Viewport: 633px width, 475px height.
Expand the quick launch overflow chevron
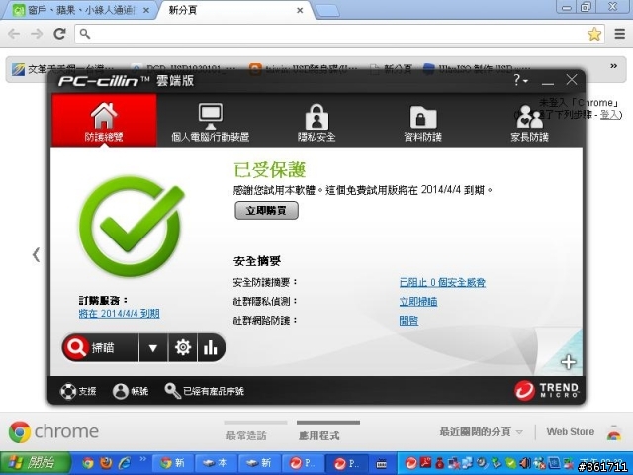(142, 459)
